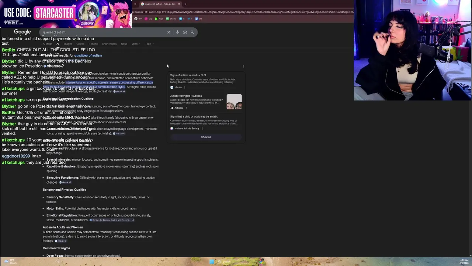Click 'Repetitive Behaviors:' bullet label
Screen dimensions: 472x266
[x=61, y=167]
